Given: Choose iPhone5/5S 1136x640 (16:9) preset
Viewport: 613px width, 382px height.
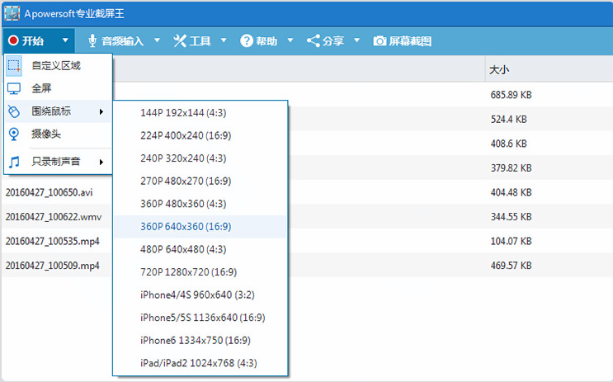Looking at the screenshot, I should pyautogui.click(x=200, y=318).
